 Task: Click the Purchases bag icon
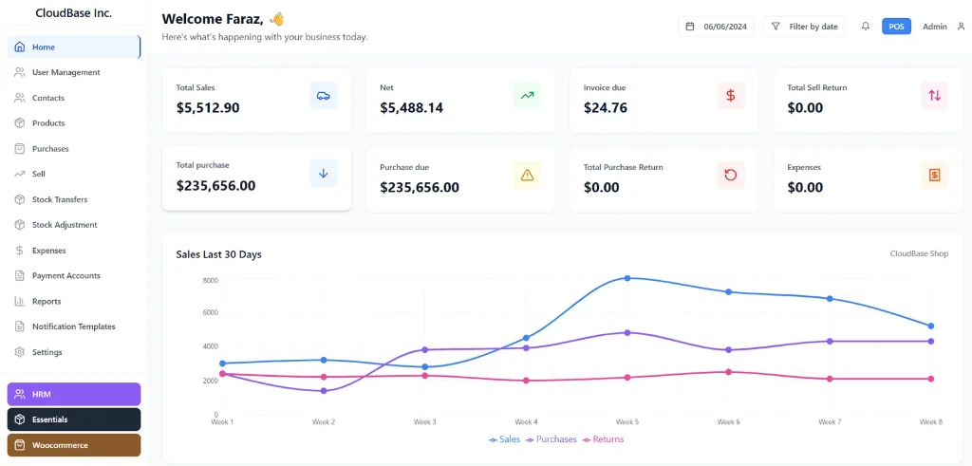coord(20,149)
